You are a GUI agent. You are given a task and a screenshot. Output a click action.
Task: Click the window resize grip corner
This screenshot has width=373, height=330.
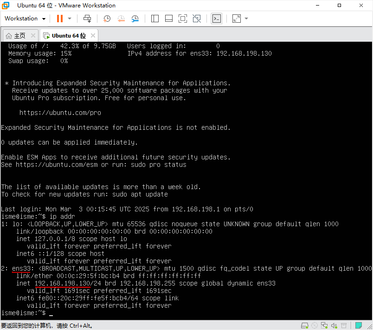pos(369,327)
